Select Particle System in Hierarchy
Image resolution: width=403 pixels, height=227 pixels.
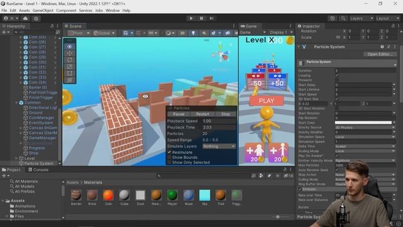pos(39,163)
